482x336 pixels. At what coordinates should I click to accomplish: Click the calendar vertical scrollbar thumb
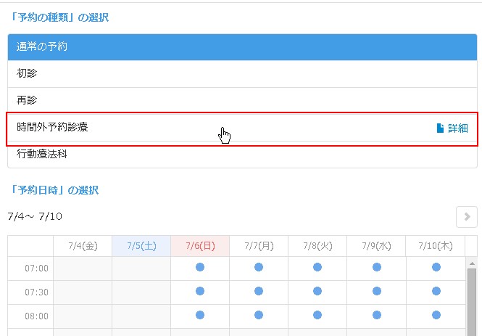472,302
